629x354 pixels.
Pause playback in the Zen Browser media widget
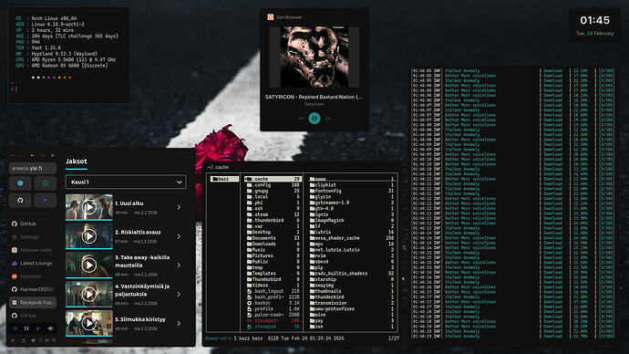coord(314,118)
